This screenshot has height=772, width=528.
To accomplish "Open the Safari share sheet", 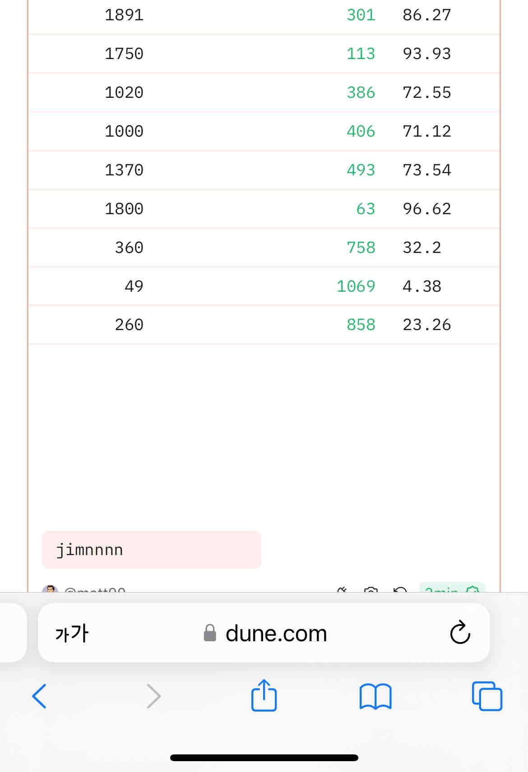I will tap(264, 696).
